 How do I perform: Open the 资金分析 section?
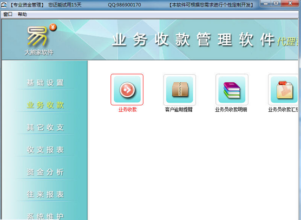(x=45, y=172)
